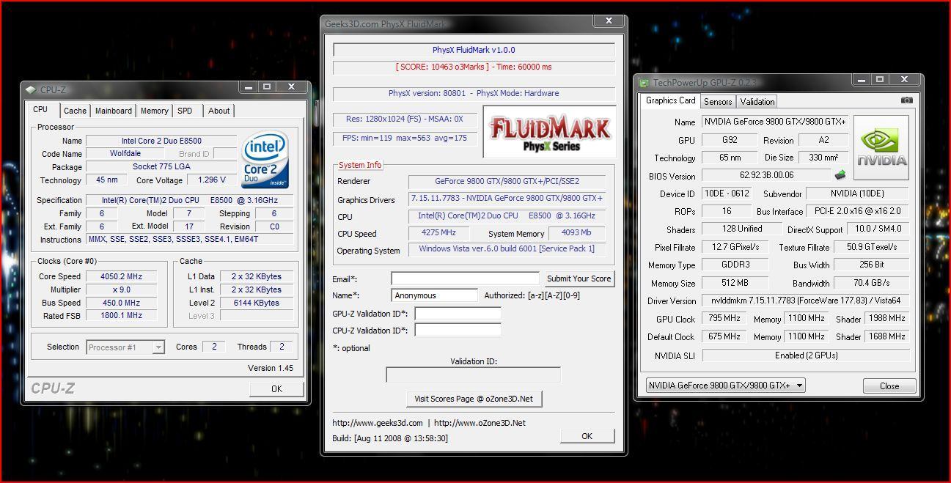Click the GPU Clock value 795 MHz
The image size is (951, 483).
(724, 319)
